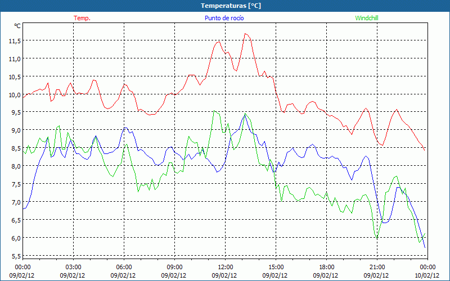The image size is (450, 281).
Task: Click the 8,0 value on the y-axis
Action: point(16,166)
